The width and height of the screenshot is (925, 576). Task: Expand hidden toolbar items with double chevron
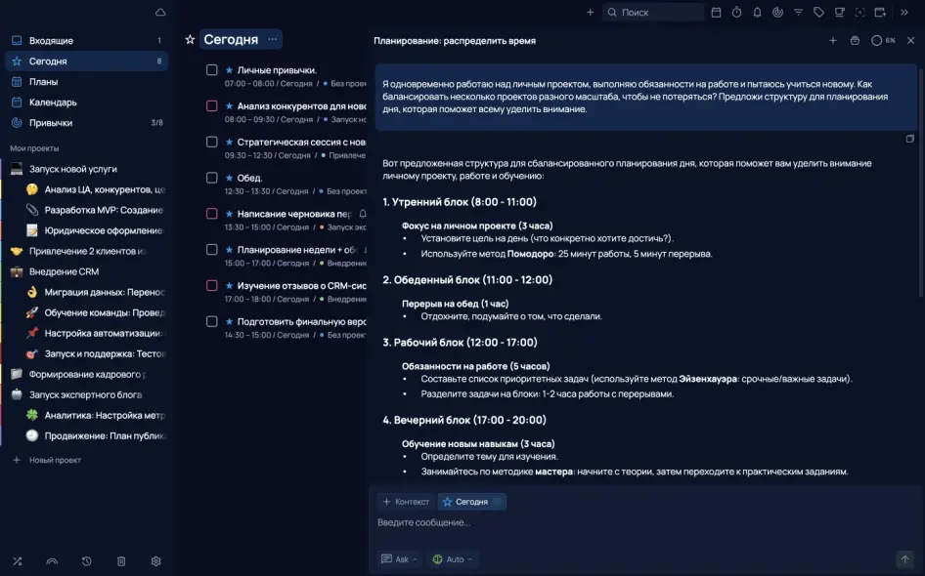tap(904, 13)
